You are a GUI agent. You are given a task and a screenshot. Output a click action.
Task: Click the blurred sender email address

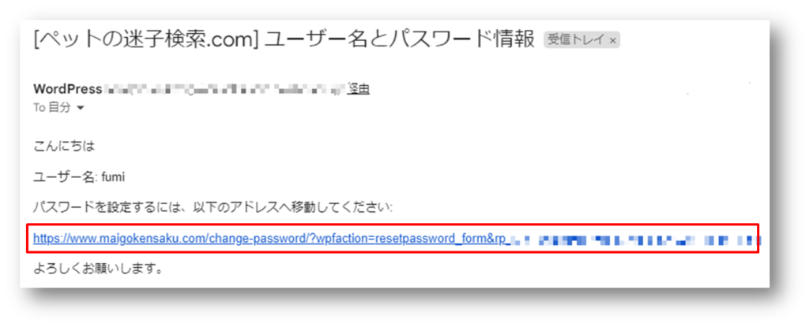coord(225,89)
